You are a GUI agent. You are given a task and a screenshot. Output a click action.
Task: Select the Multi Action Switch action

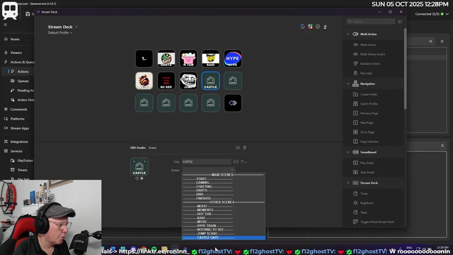373,54
